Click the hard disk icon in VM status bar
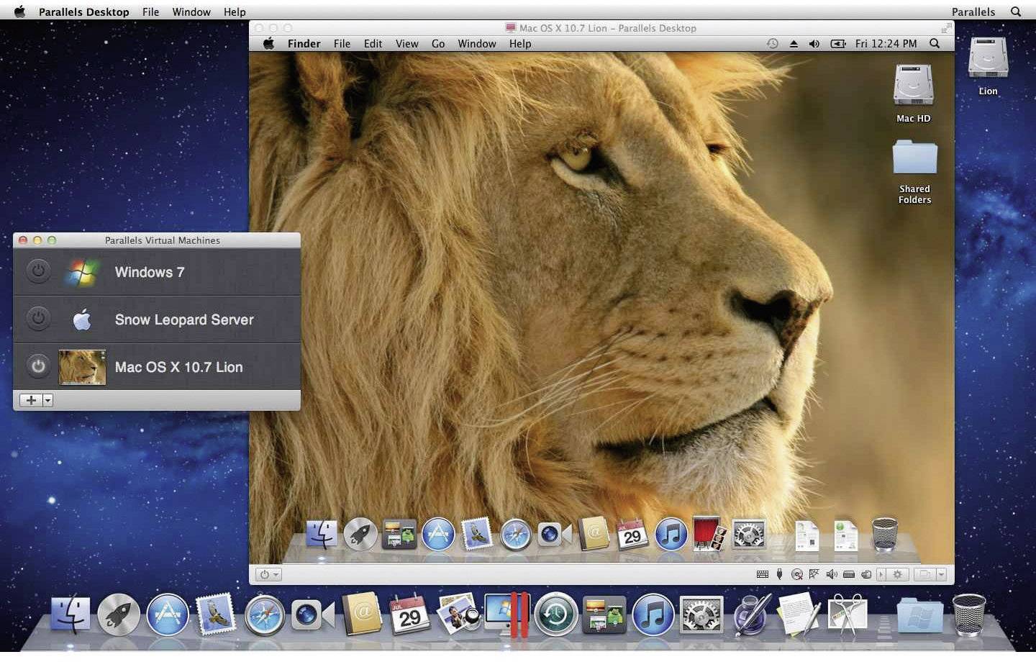 [x=849, y=574]
